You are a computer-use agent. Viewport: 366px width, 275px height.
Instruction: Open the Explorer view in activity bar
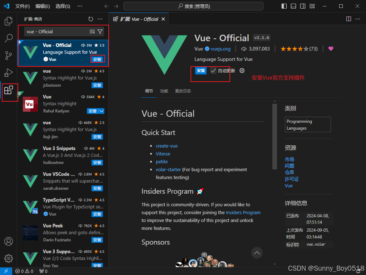pos(9,21)
